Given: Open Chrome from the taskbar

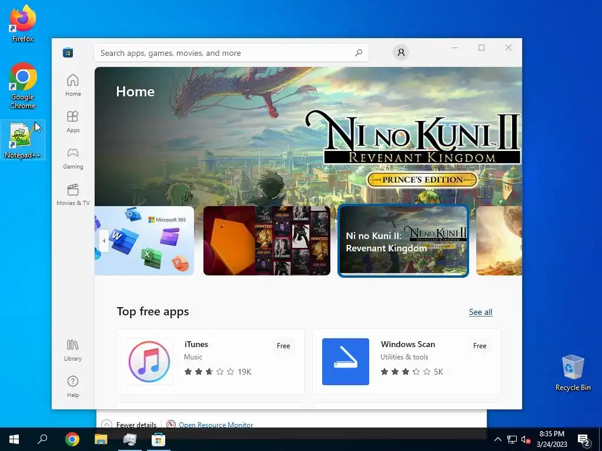Looking at the screenshot, I should tap(72, 439).
